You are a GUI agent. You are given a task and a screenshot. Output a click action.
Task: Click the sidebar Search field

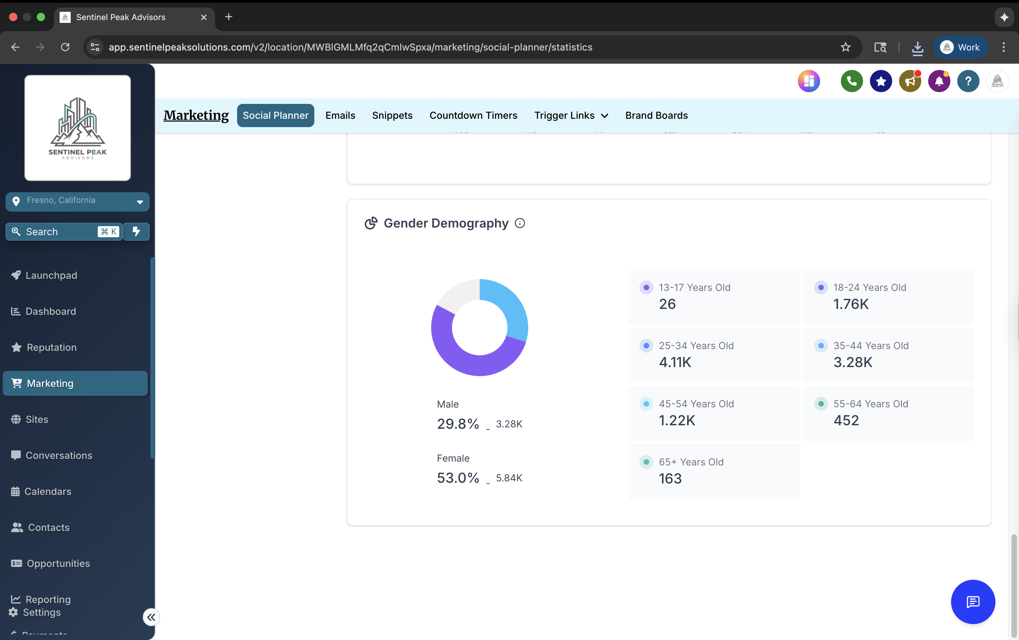(64, 232)
